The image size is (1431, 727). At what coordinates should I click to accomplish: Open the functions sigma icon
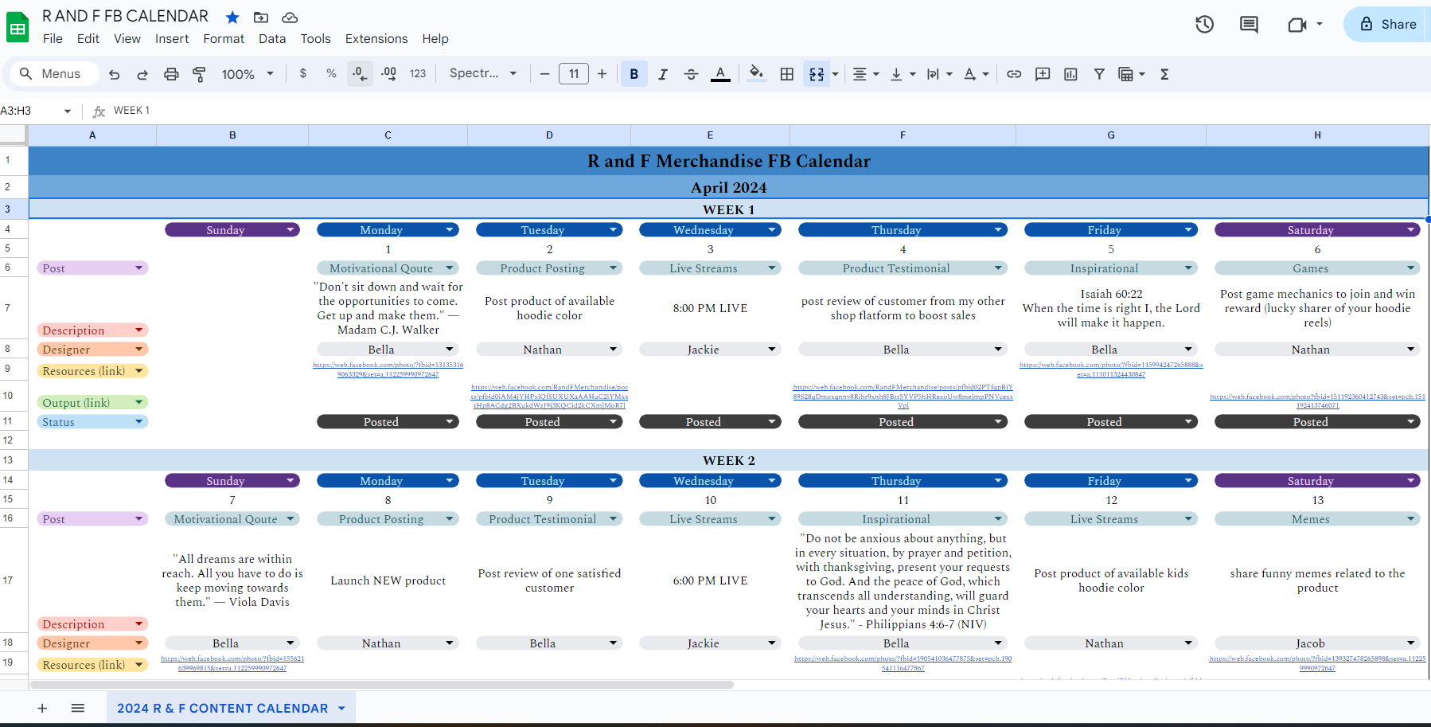coord(1164,74)
